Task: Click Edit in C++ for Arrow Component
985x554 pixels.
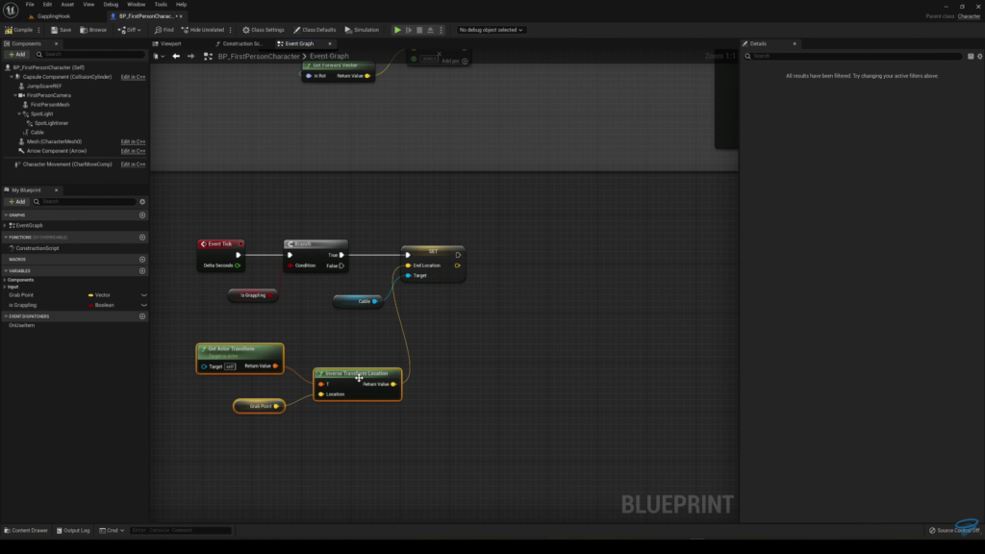Action: [x=133, y=151]
